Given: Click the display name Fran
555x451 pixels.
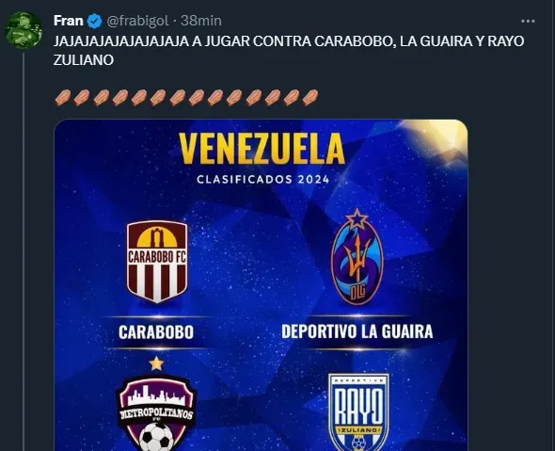Looking at the screenshot, I should tap(69, 21).
